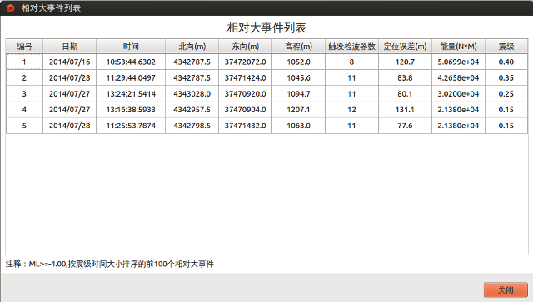Select date cell 2014/07/28 in row 5
This screenshot has width=533, height=302.
[70, 126]
